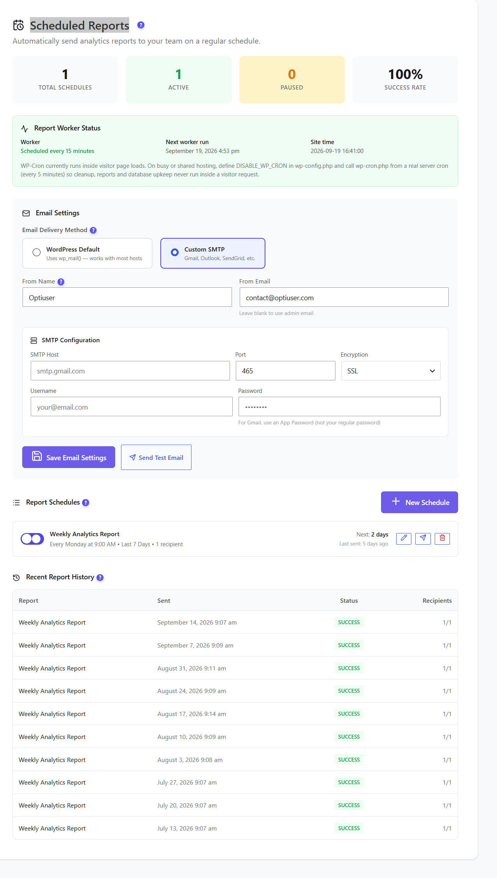Viewport: 497px width, 878px height.
Task: Click the 100% Success Rate card
Action: coord(405,80)
